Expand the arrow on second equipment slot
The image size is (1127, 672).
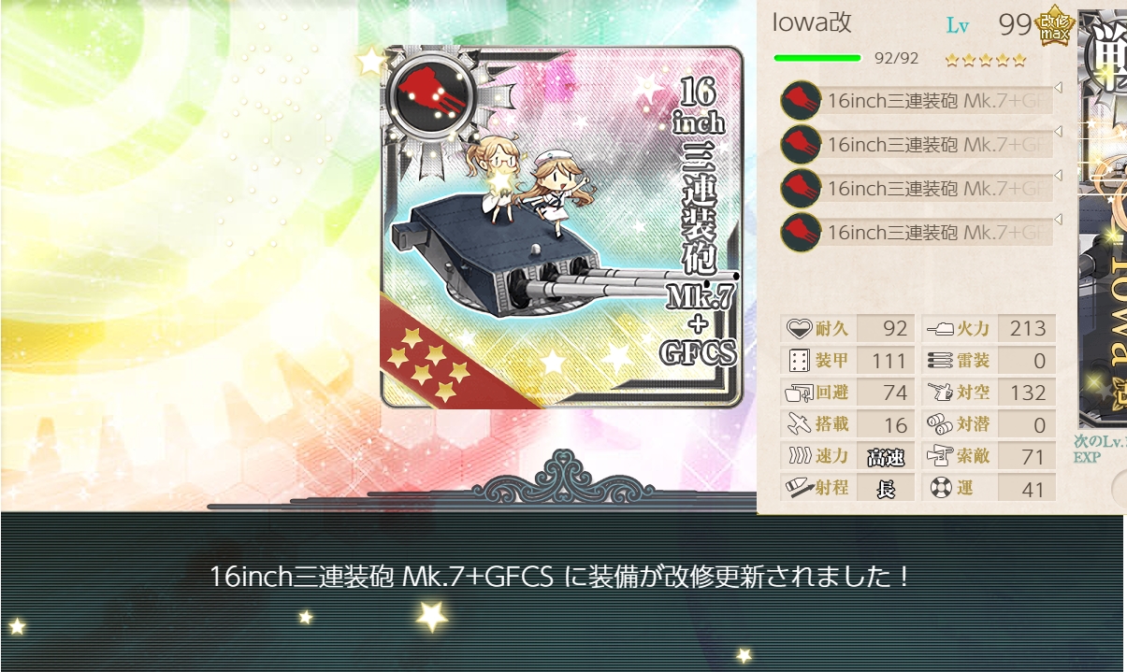pyautogui.click(x=1059, y=132)
